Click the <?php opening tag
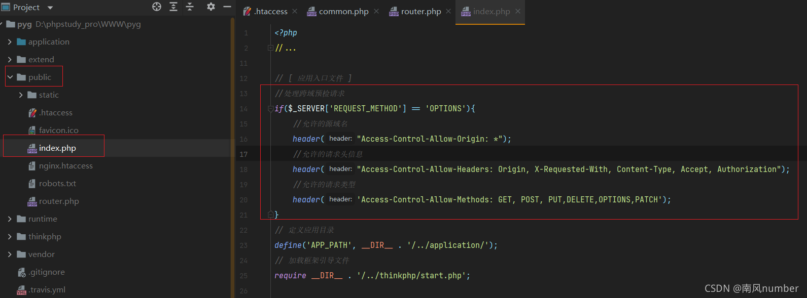The height and width of the screenshot is (298, 807). (x=286, y=33)
